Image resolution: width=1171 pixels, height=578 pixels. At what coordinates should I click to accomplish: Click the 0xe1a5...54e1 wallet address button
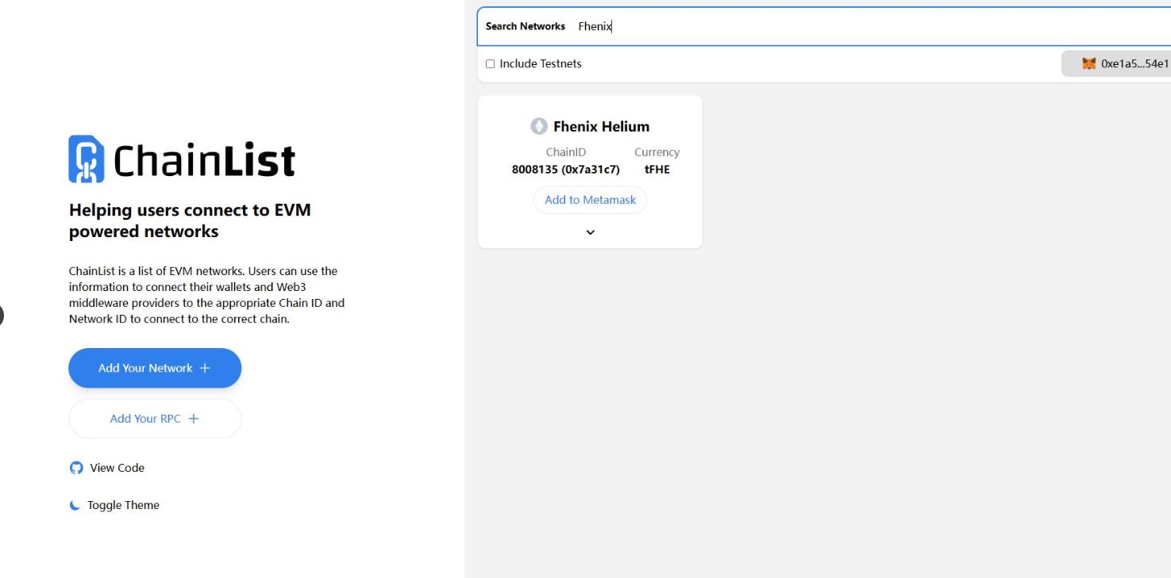pos(1116,63)
